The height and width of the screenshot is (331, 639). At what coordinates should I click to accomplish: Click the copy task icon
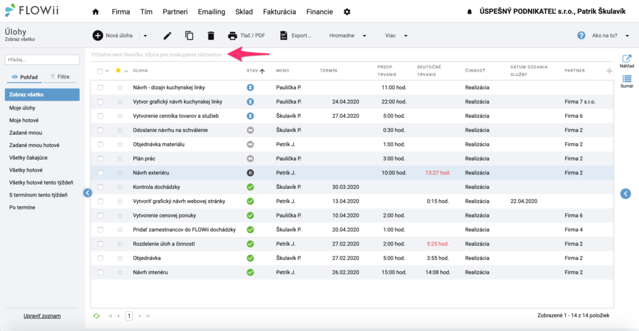189,36
